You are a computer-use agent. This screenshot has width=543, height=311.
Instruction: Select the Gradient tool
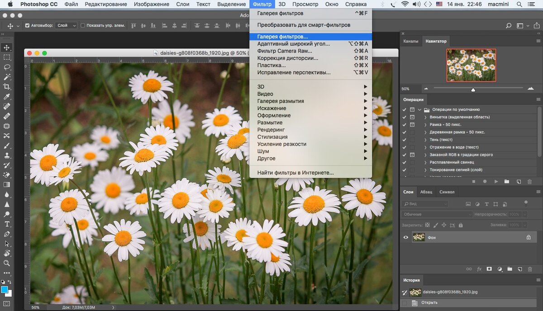(7, 184)
